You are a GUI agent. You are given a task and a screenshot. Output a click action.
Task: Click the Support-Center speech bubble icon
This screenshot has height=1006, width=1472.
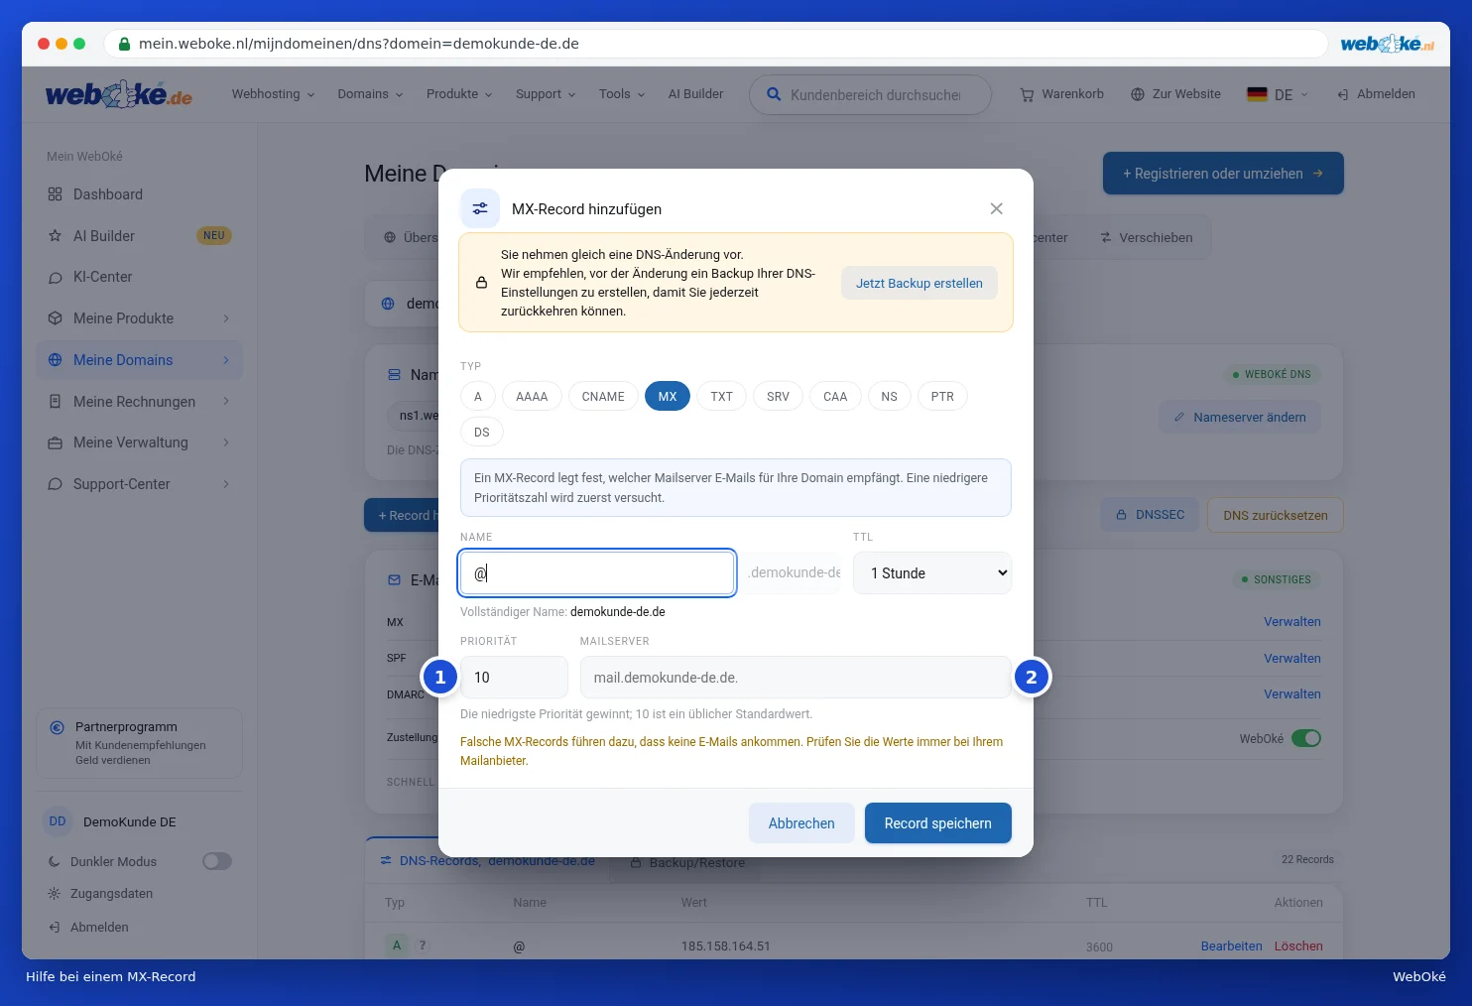pos(55,484)
